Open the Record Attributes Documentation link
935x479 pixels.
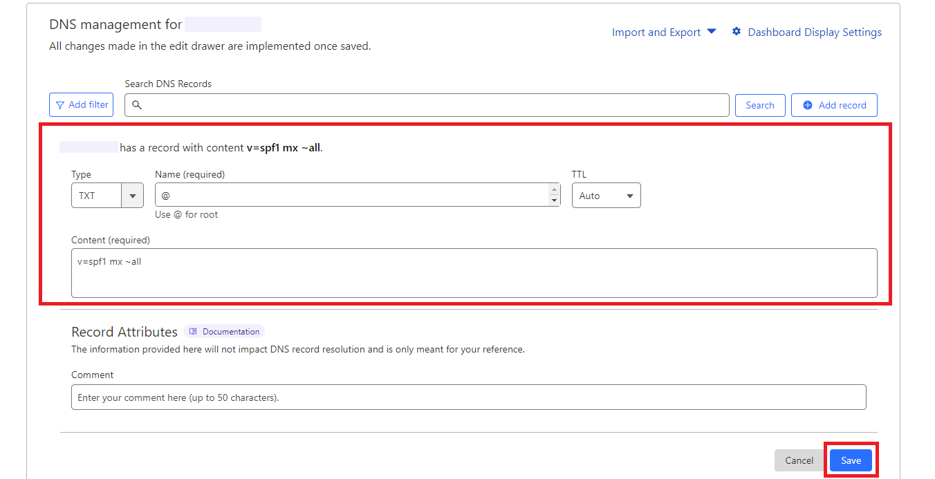(x=230, y=332)
